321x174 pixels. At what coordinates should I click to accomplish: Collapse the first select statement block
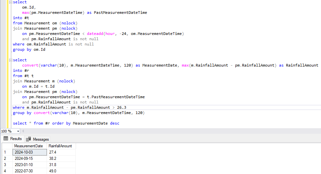(11, 2)
